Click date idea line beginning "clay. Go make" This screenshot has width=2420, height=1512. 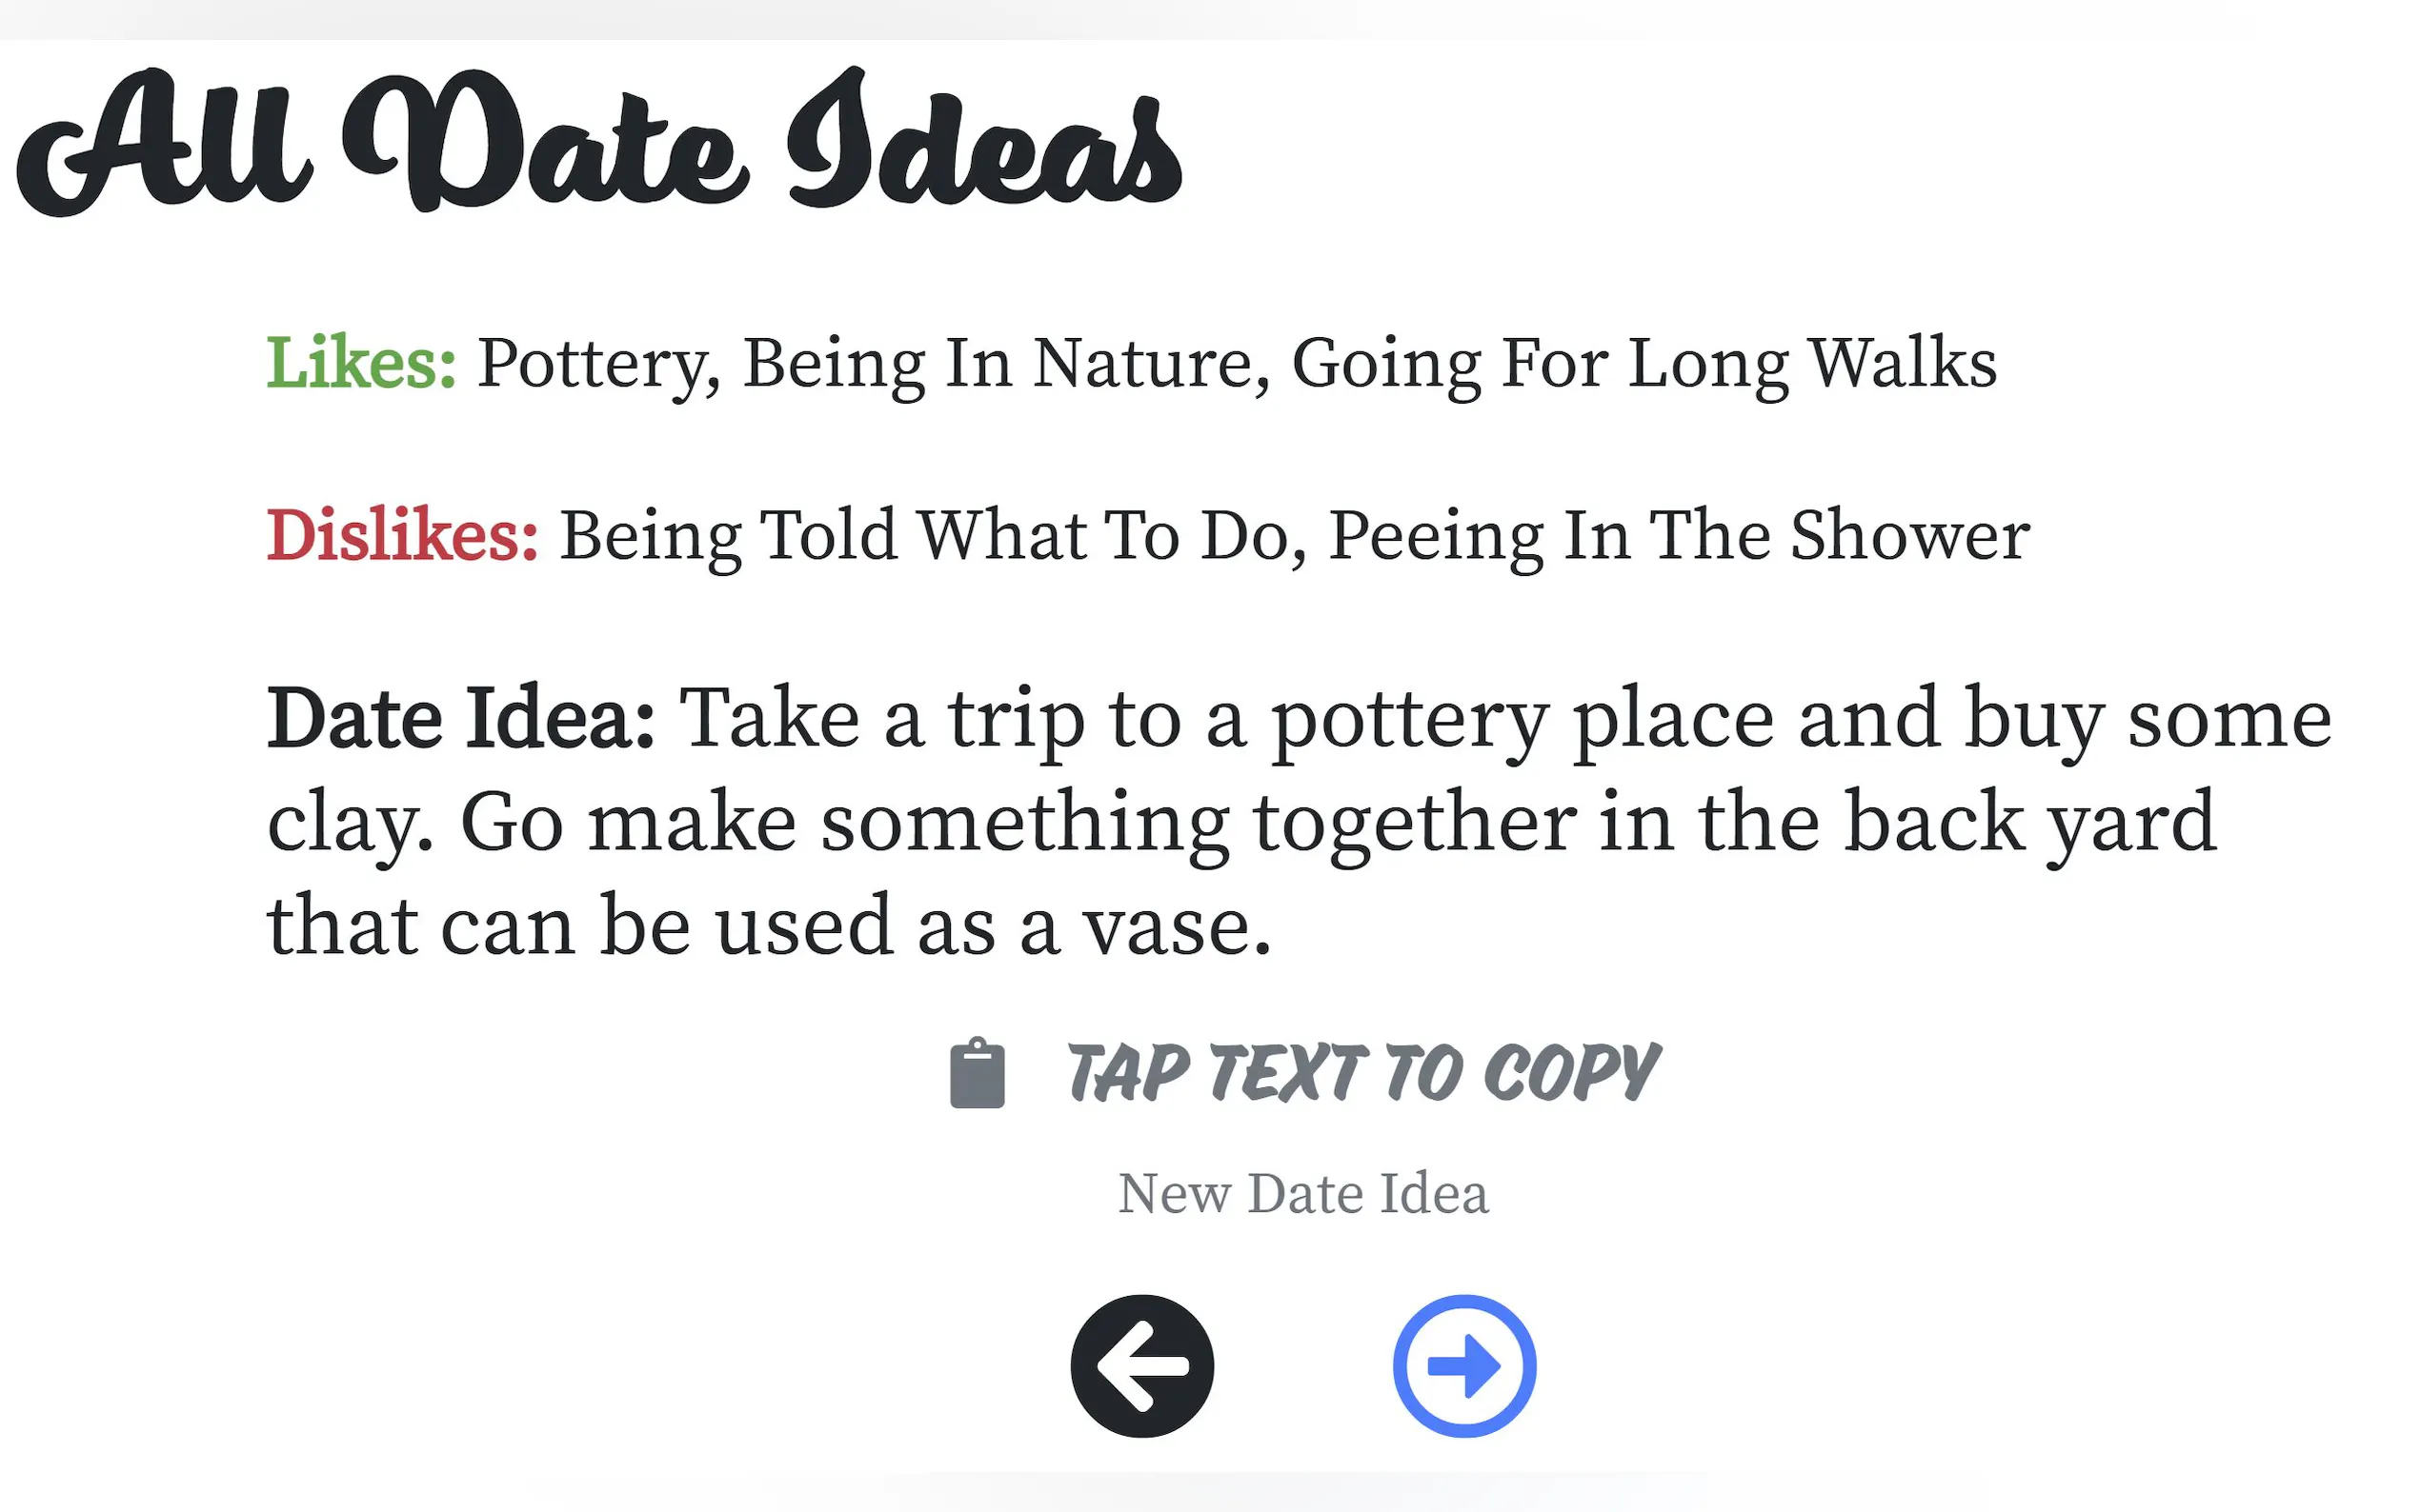1240,823
